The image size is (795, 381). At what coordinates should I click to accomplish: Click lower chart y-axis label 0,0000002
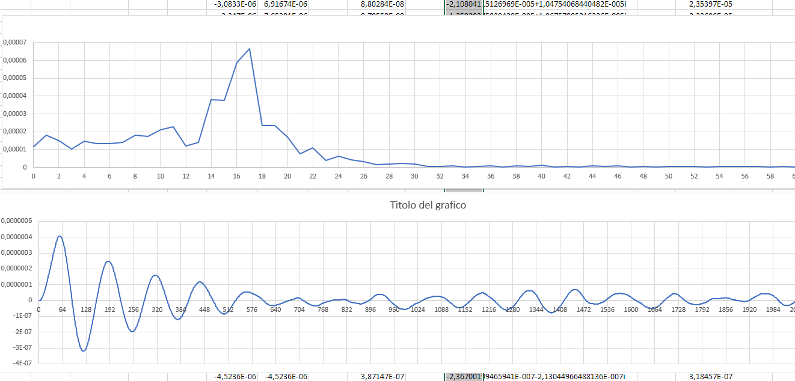[x=16, y=269]
